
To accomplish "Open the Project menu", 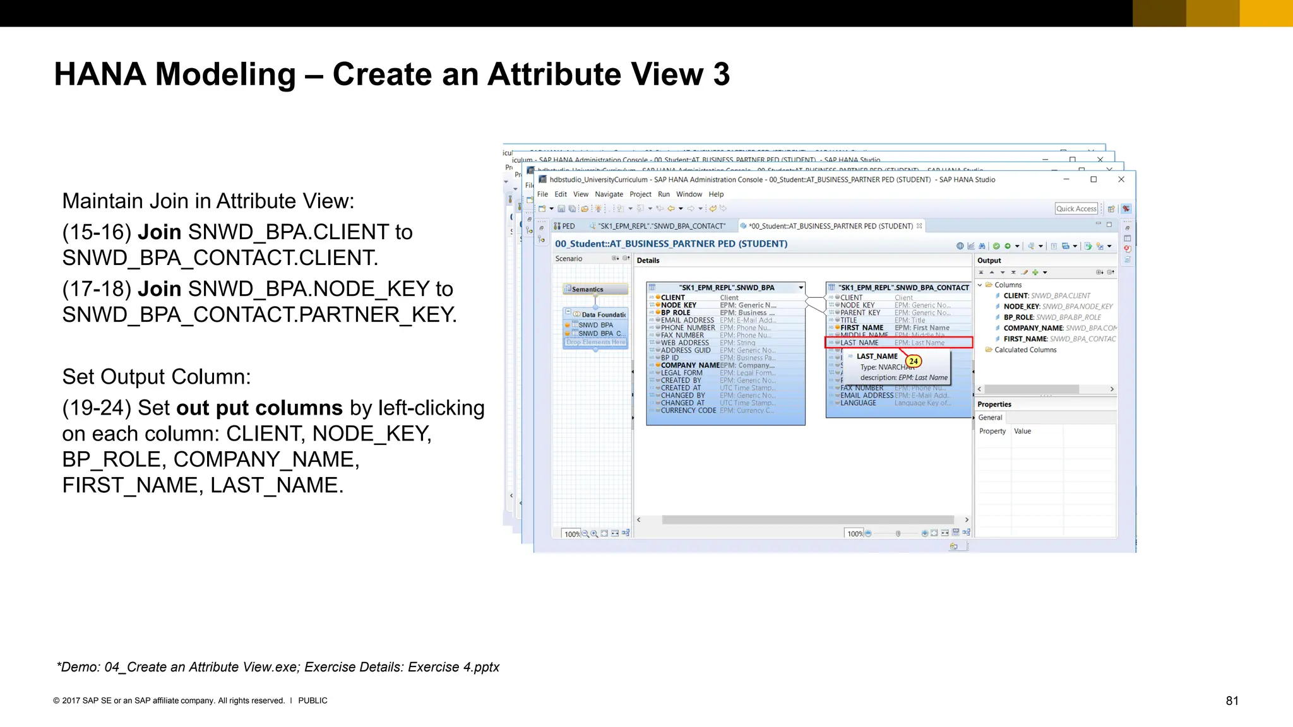I will tap(640, 194).
